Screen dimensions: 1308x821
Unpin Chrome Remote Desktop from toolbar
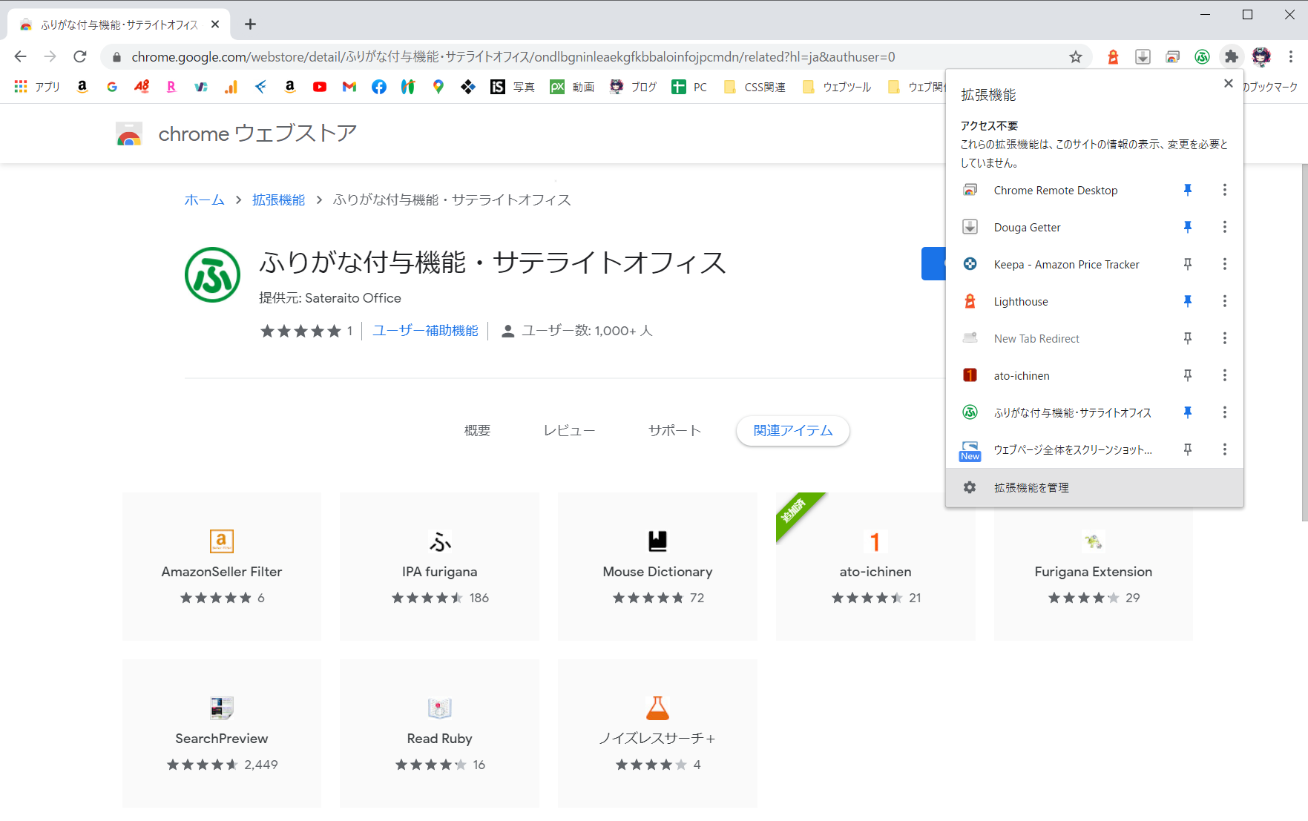1188,190
